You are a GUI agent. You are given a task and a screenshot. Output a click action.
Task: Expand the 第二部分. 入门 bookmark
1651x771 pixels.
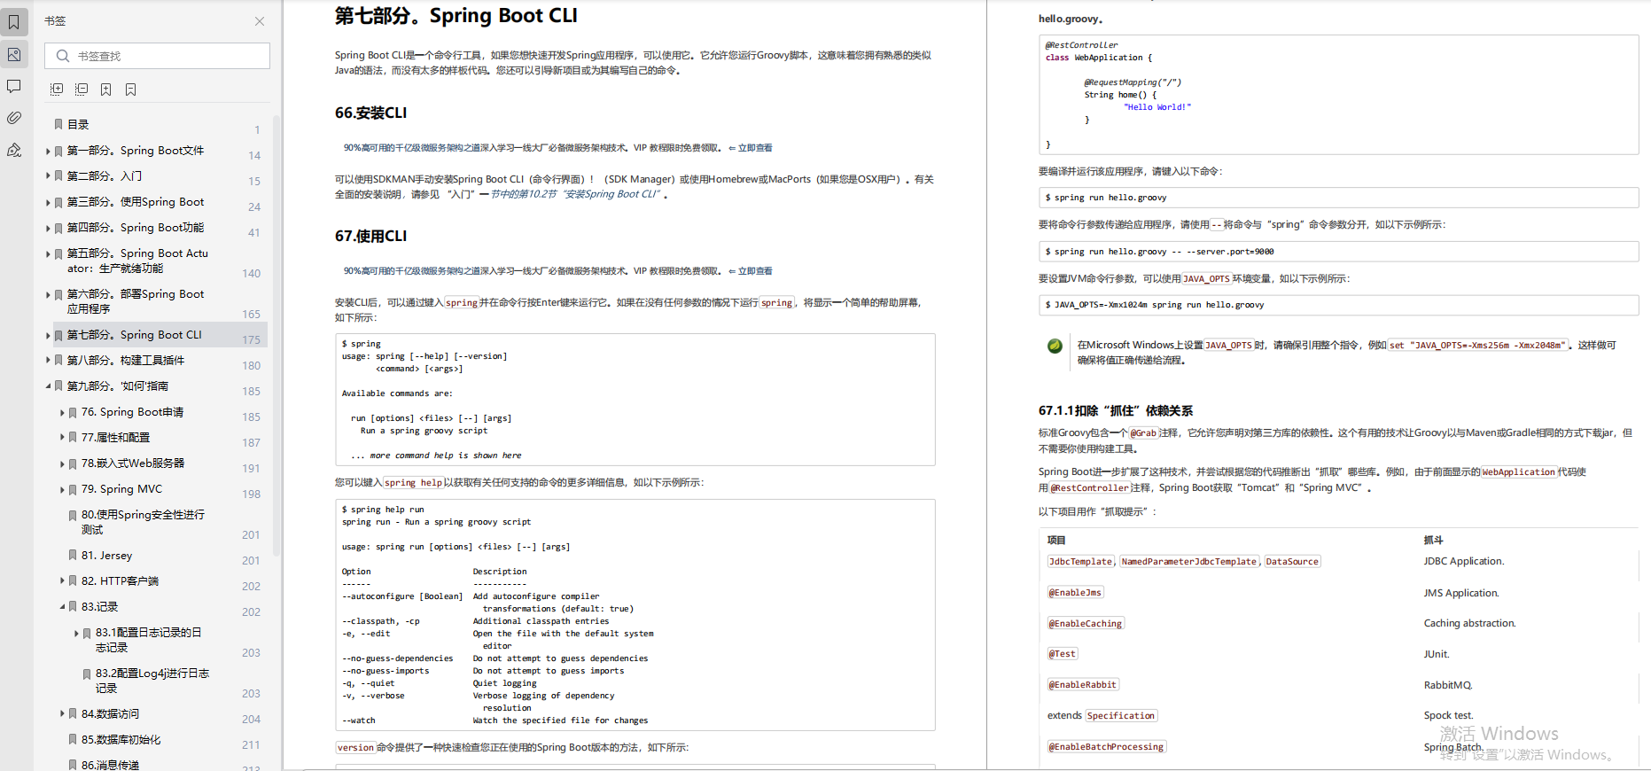click(48, 176)
